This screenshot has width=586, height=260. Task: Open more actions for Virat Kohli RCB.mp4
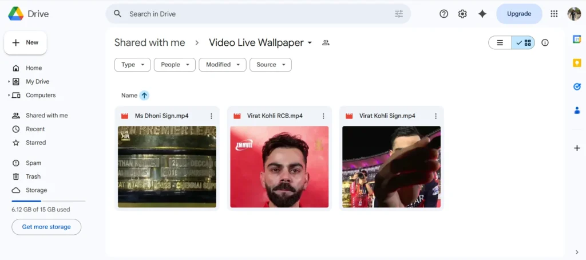(323, 116)
